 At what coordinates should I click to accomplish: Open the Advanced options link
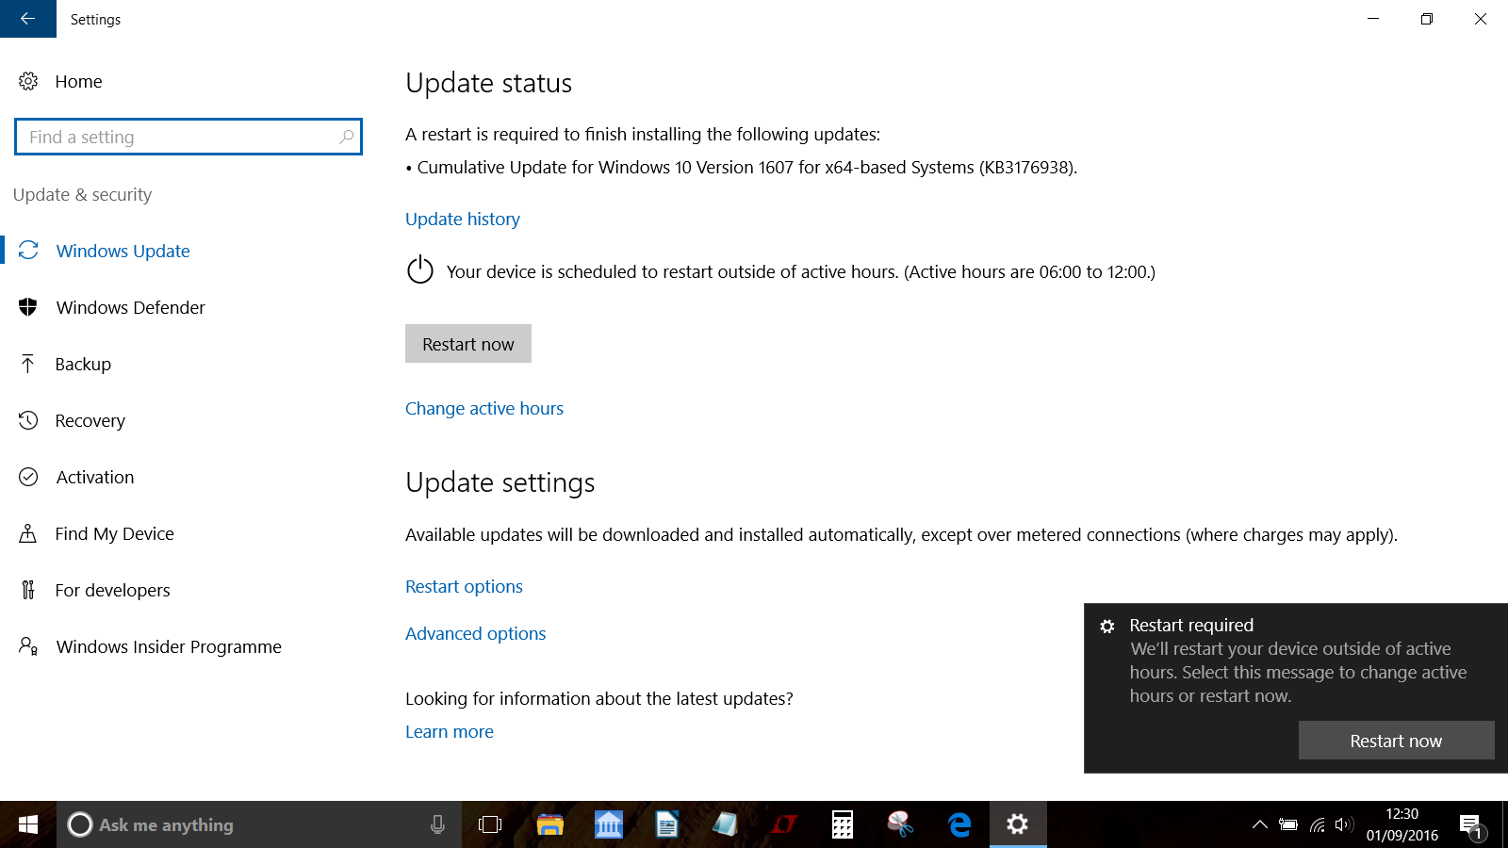click(x=476, y=633)
